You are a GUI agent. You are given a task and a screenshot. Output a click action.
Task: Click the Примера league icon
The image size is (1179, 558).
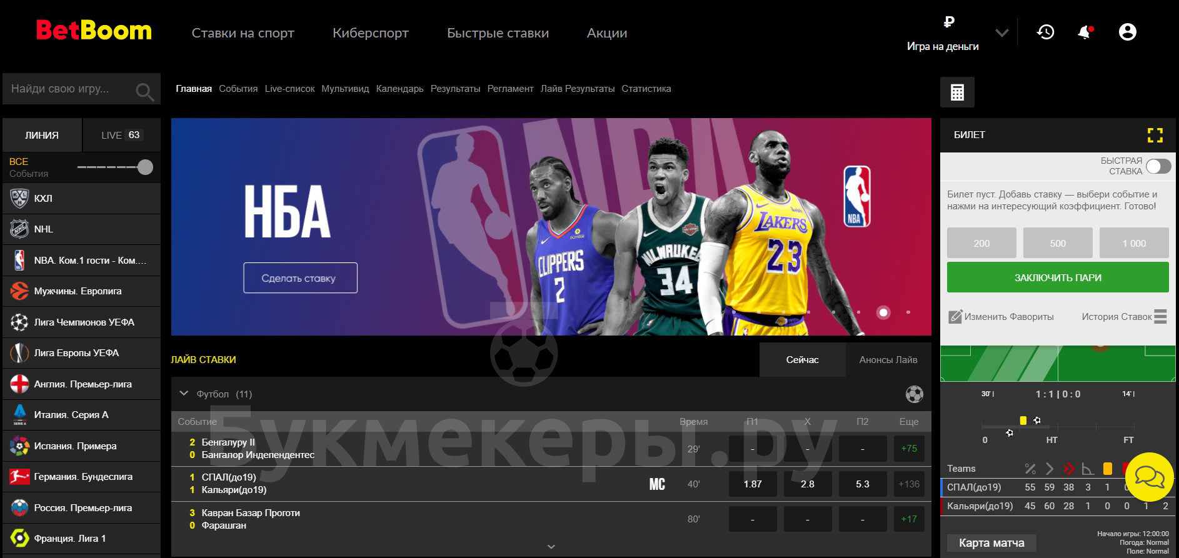point(19,446)
